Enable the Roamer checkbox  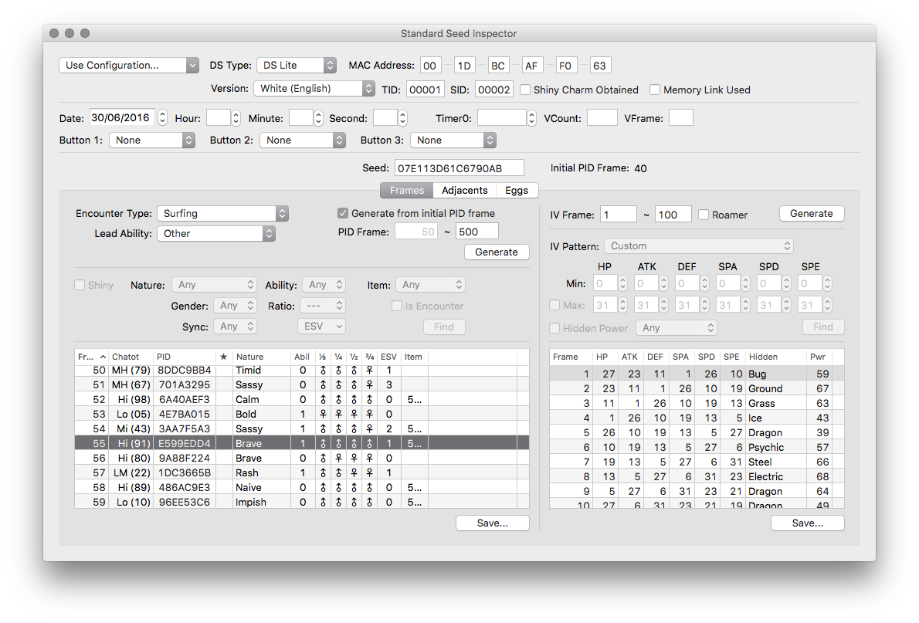(704, 215)
